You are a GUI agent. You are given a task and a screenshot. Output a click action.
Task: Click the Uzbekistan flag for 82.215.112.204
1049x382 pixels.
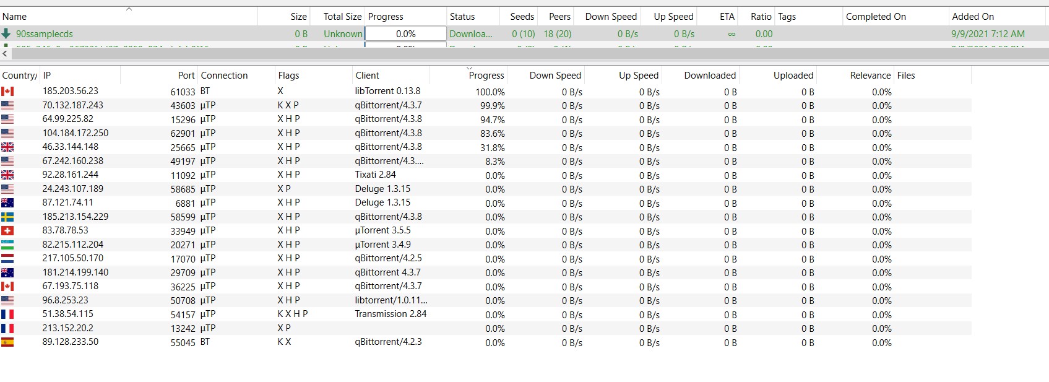pos(7,245)
